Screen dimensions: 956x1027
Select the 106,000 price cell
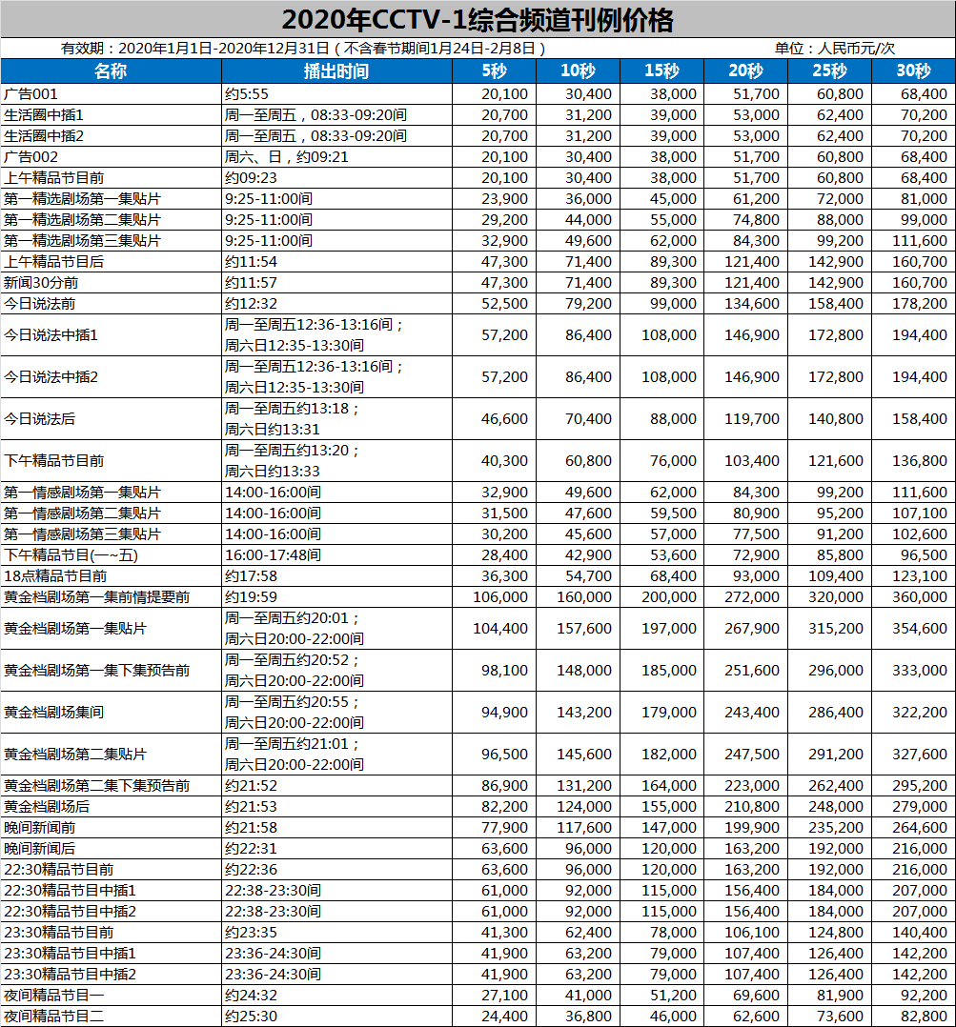[500, 597]
